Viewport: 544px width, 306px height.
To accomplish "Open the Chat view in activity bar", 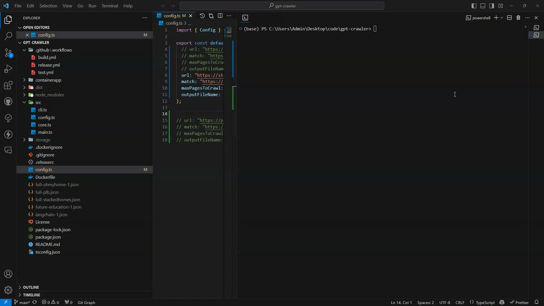I will pos(8,150).
